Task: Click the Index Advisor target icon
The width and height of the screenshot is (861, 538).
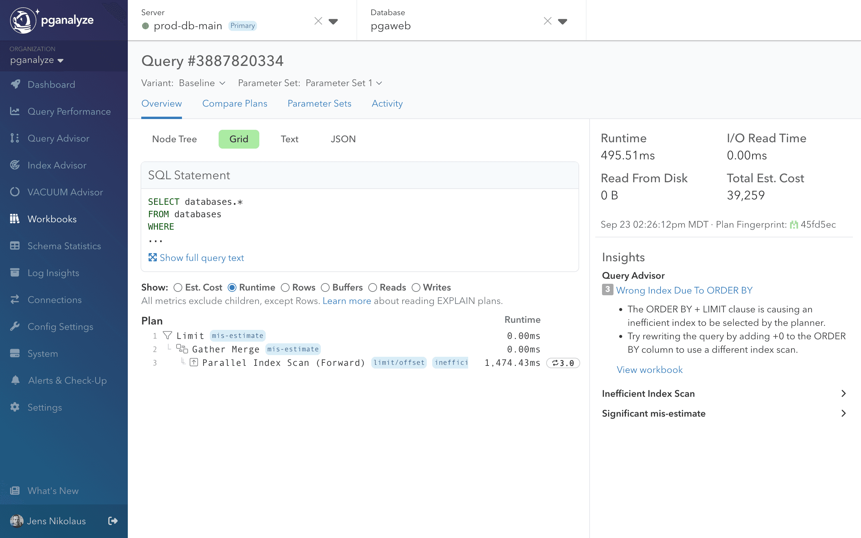Action: pyautogui.click(x=15, y=165)
